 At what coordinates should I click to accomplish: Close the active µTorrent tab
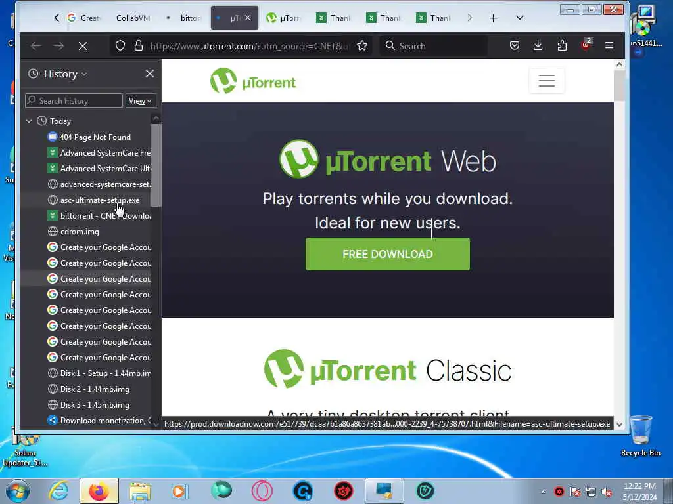pos(248,18)
